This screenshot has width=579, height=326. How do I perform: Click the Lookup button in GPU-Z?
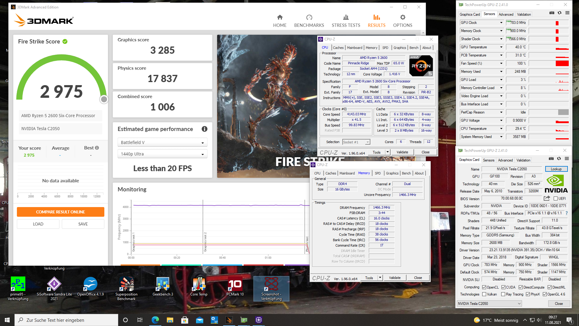556,169
